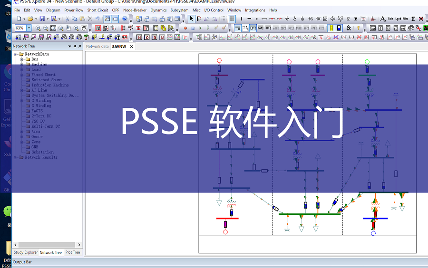Expand the Network Results node
Viewport: 428px width, 268px height.
(x=15, y=157)
